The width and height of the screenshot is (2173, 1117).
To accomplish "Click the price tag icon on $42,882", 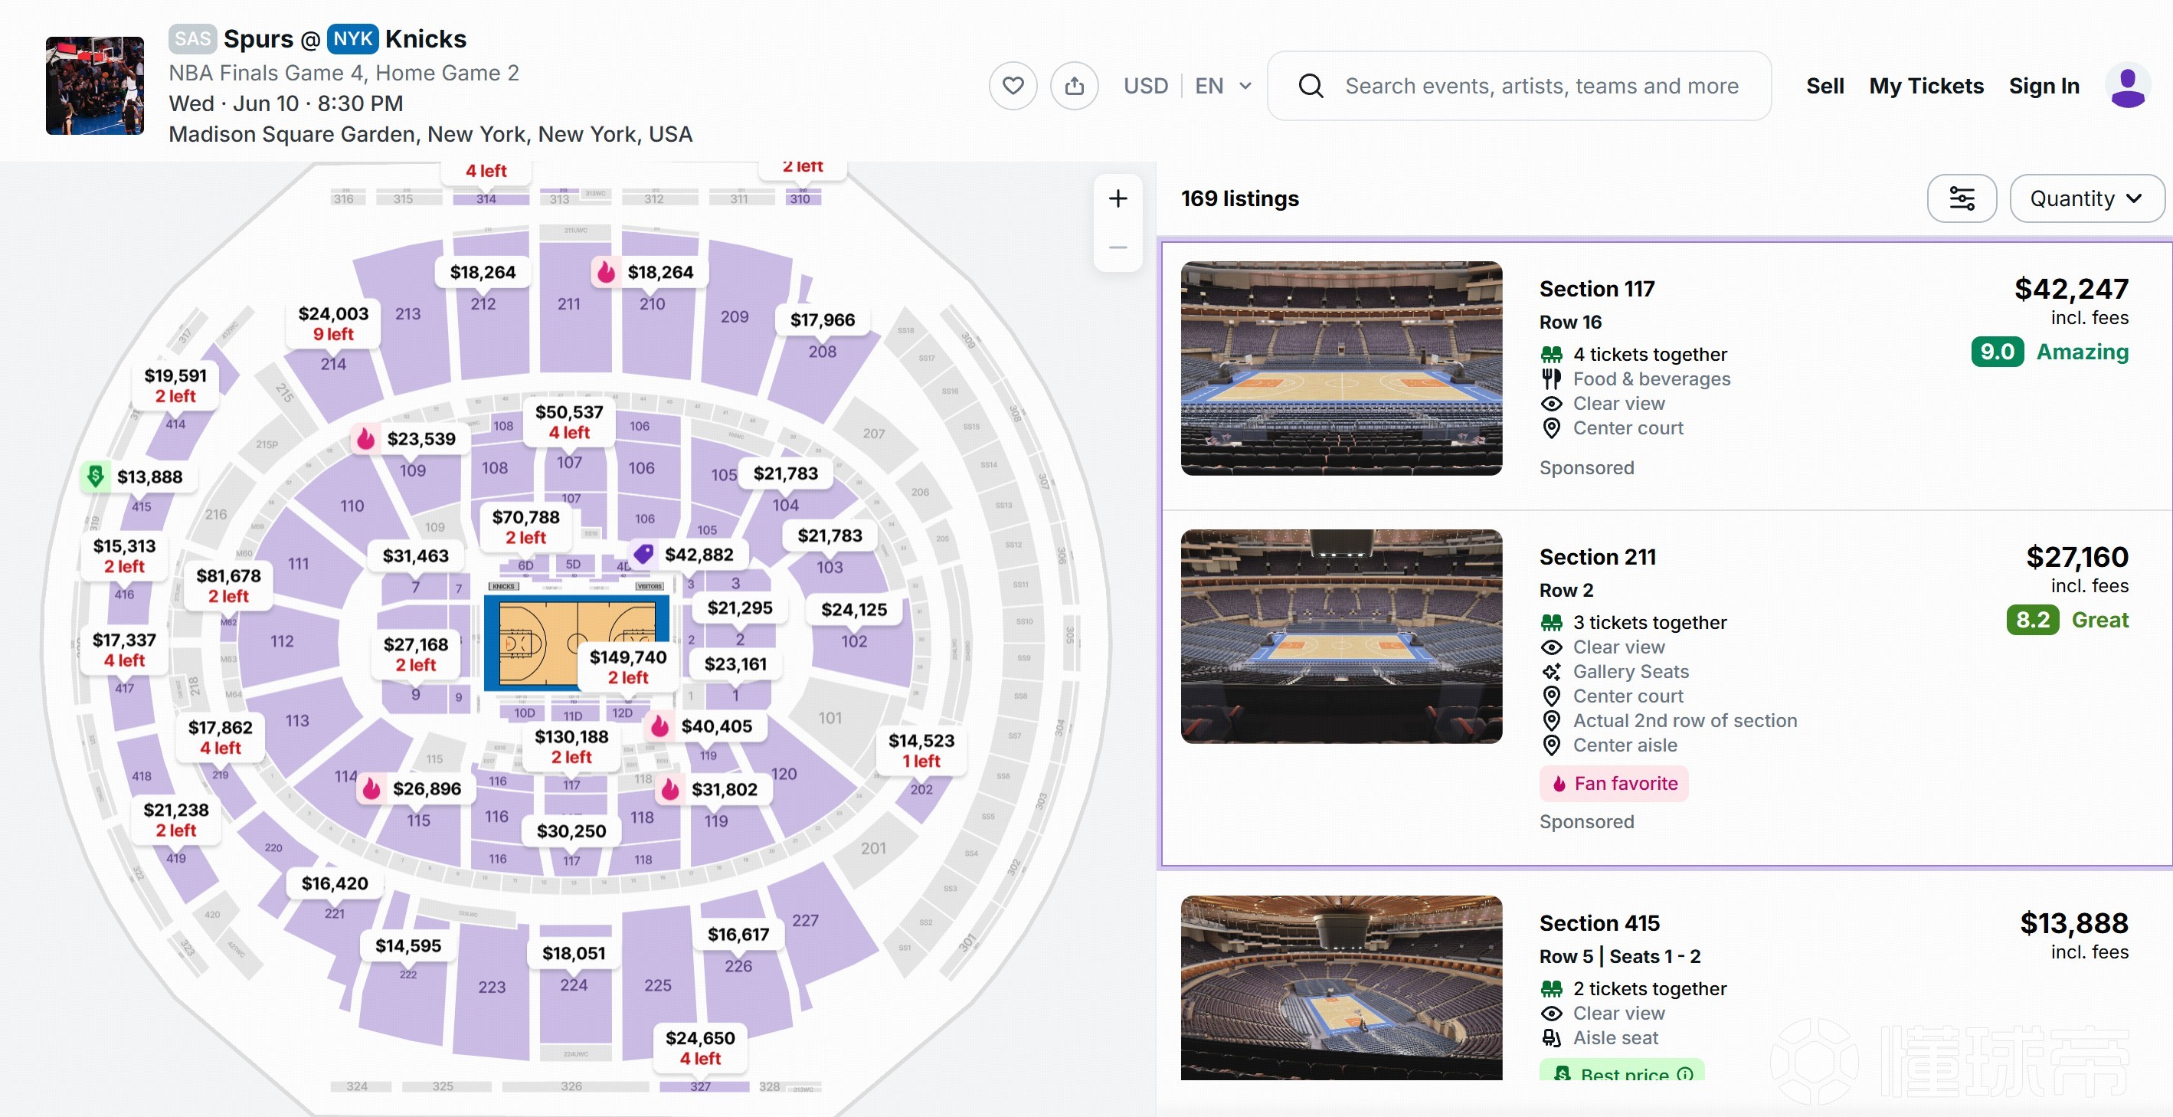I will pos(643,554).
